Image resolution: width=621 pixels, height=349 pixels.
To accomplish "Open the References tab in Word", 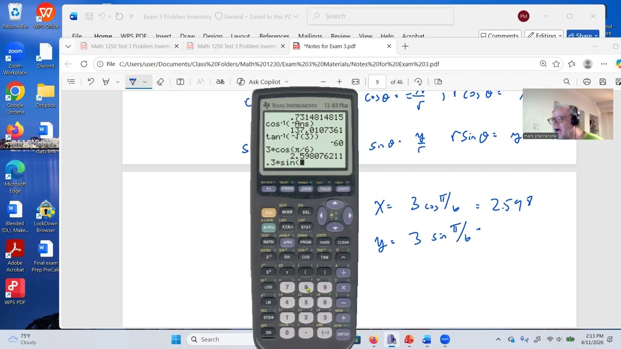I will [x=274, y=36].
